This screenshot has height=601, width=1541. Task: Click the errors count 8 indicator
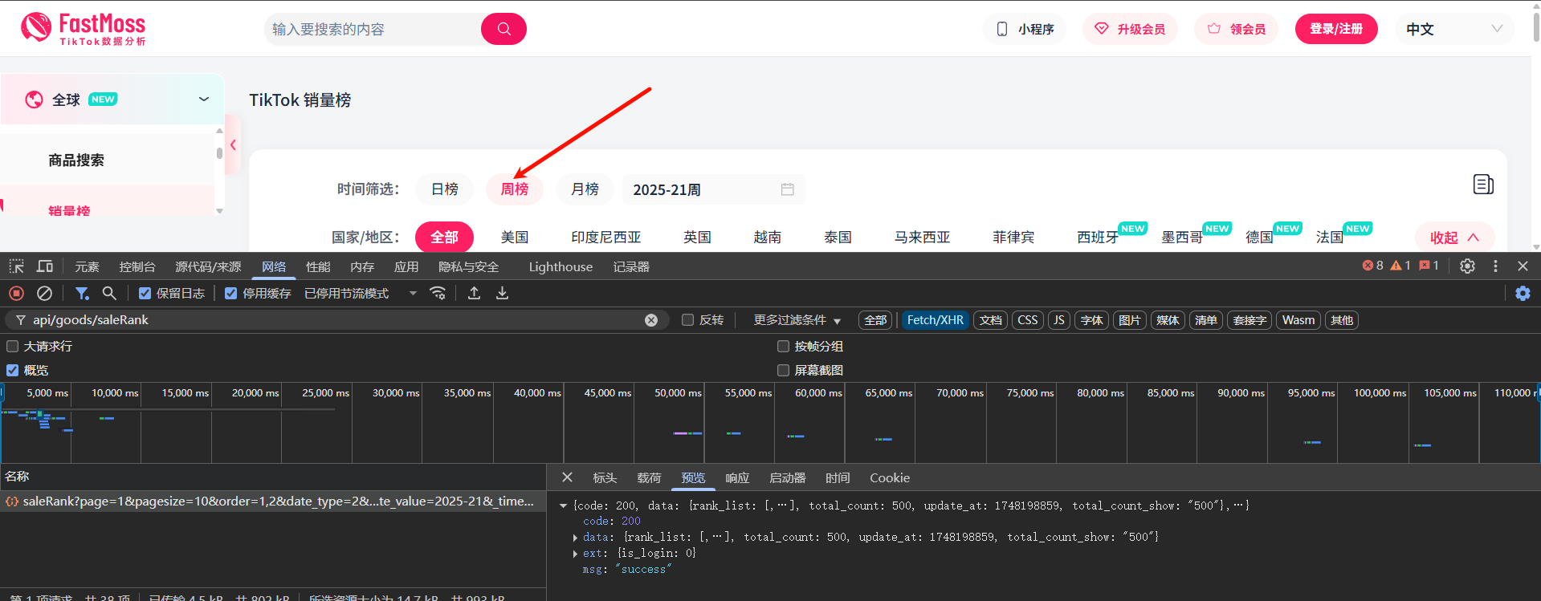pyautogui.click(x=1373, y=266)
